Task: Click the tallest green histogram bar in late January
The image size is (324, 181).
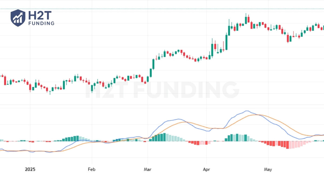Action: click(x=77, y=138)
